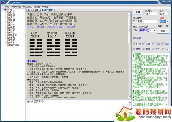
Task: Click the 地火明夷 hexagram title
Action: tap(70, 33)
